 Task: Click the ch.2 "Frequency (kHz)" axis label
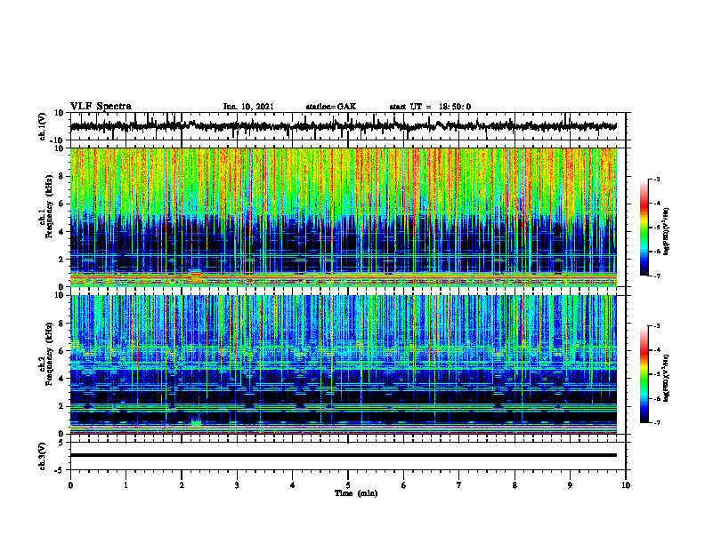click(x=49, y=354)
